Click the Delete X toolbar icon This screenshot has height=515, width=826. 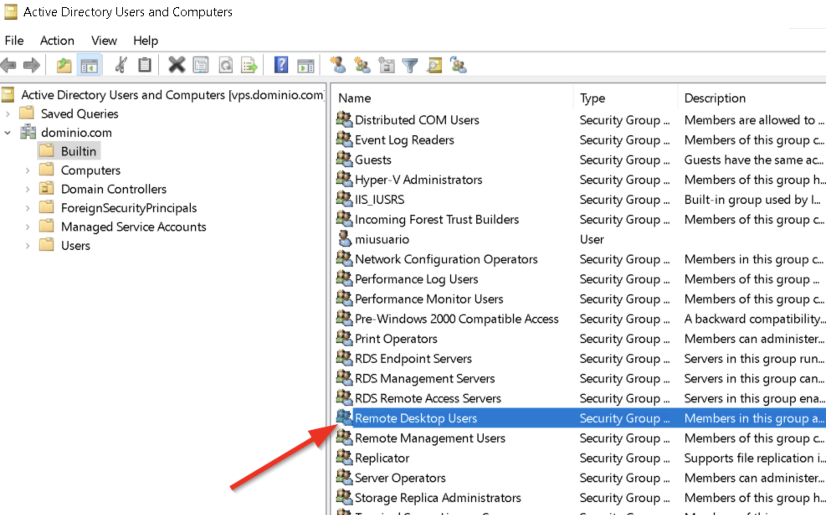click(177, 65)
